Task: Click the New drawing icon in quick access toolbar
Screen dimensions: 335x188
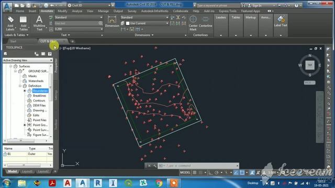Action: pyautogui.click(x=16, y=5)
